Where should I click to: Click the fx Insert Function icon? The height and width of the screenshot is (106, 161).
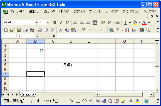tap(54, 36)
